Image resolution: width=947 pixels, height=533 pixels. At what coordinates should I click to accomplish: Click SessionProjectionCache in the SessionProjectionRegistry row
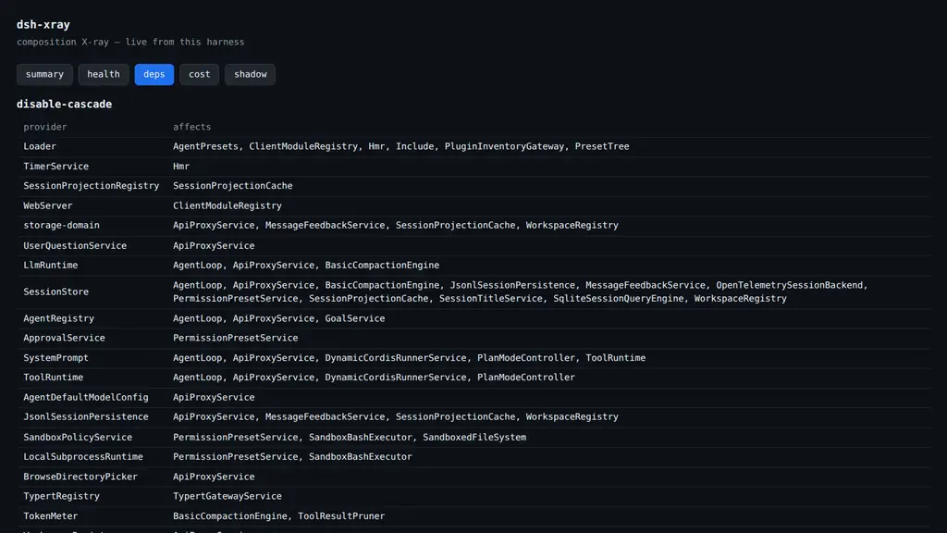tap(232, 185)
